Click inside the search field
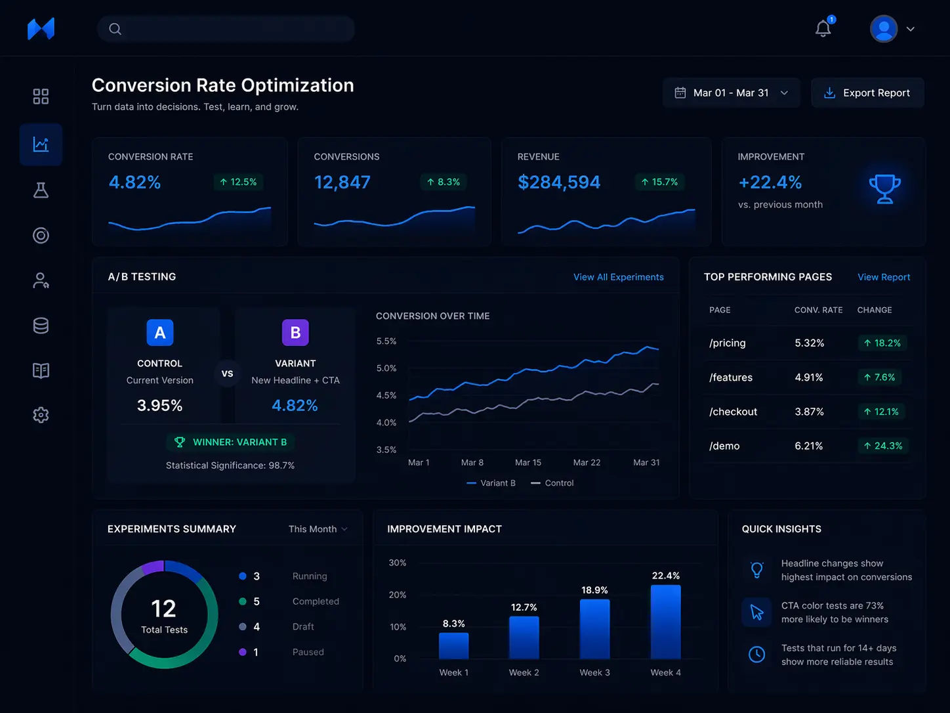950x713 pixels. click(x=226, y=28)
